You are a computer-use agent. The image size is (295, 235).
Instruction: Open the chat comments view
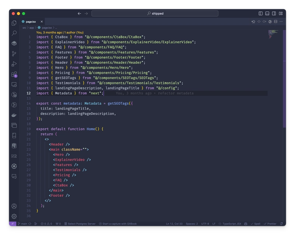pos(14,176)
